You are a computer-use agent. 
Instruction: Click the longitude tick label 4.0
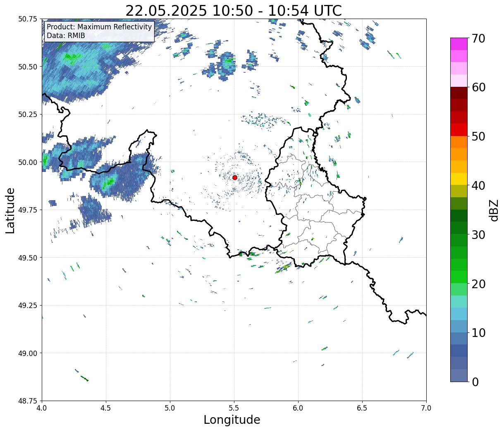pyautogui.click(x=42, y=408)
